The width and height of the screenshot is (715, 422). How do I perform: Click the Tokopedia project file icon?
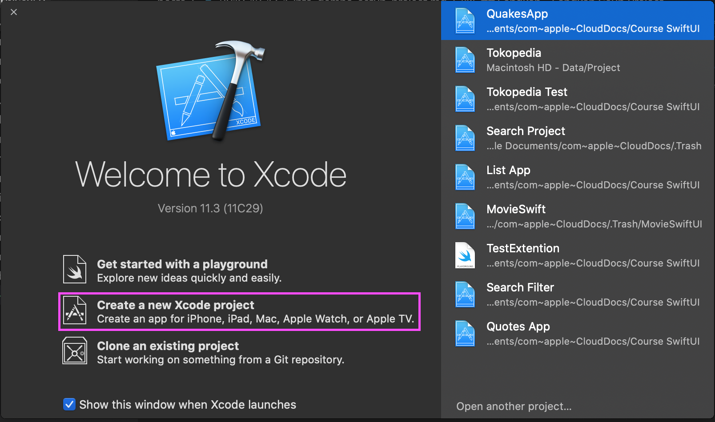465,60
